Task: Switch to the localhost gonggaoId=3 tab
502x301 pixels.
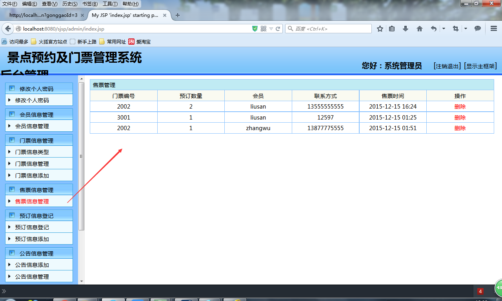Action: click(43, 15)
